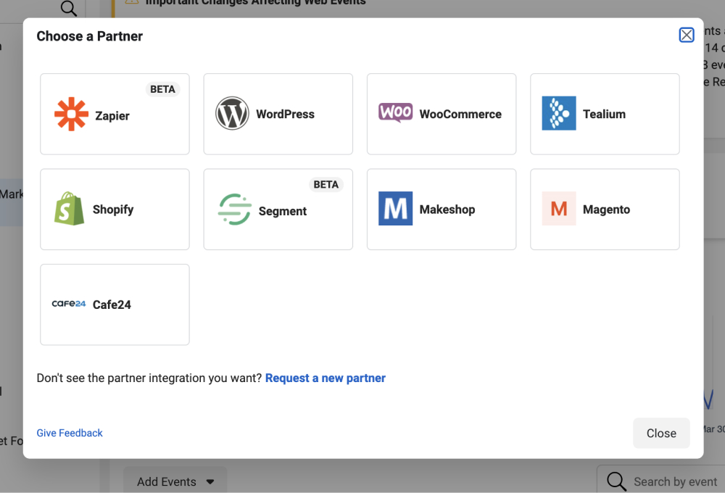The height and width of the screenshot is (493, 725).
Task: Select the WordPress partner name
Action: (285, 114)
